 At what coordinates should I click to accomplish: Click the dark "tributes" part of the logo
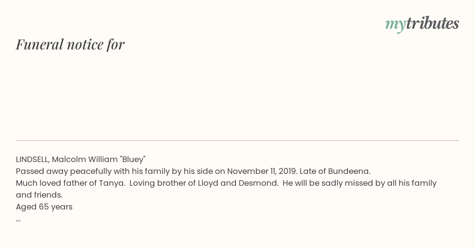click(432, 23)
